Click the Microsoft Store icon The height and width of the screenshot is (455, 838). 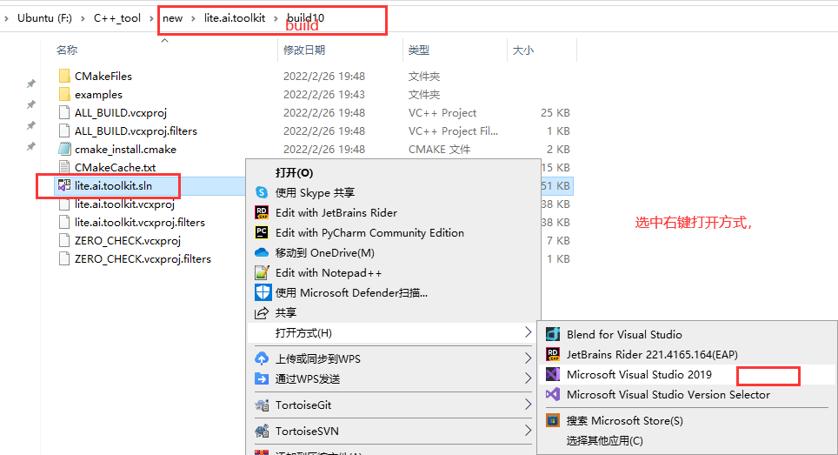pyautogui.click(x=553, y=421)
